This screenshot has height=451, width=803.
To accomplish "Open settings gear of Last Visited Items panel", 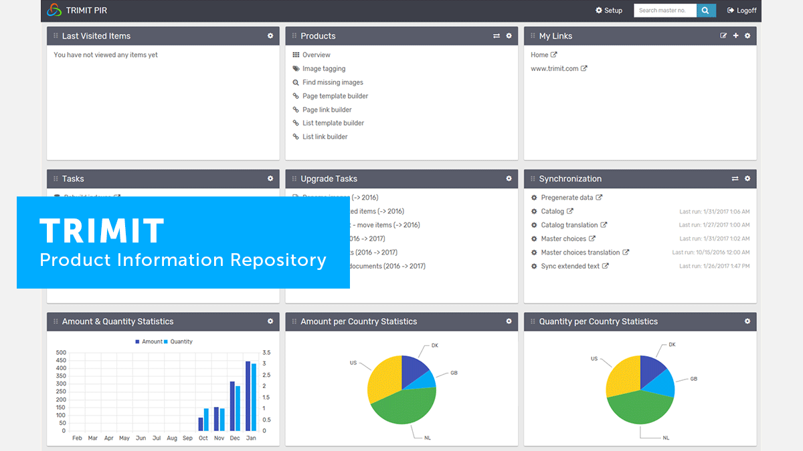I will (x=270, y=36).
